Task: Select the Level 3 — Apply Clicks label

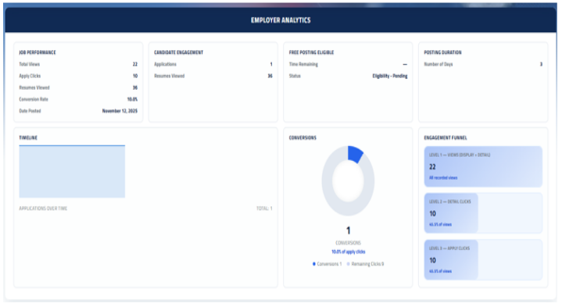Action: (449, 248)
